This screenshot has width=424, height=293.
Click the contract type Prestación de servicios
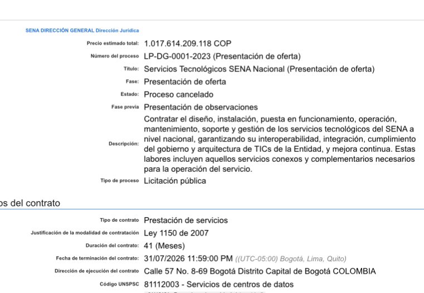(186, 220)
